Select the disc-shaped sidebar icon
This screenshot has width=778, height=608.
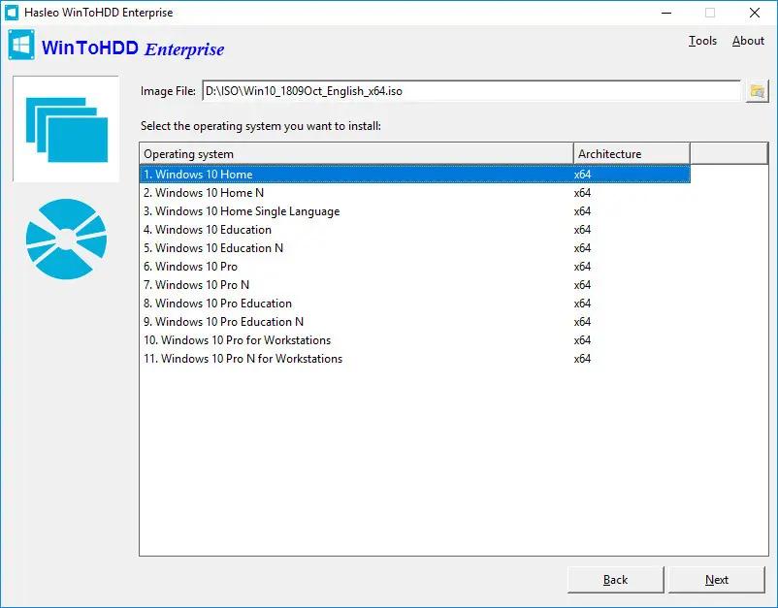pos(66,240)
